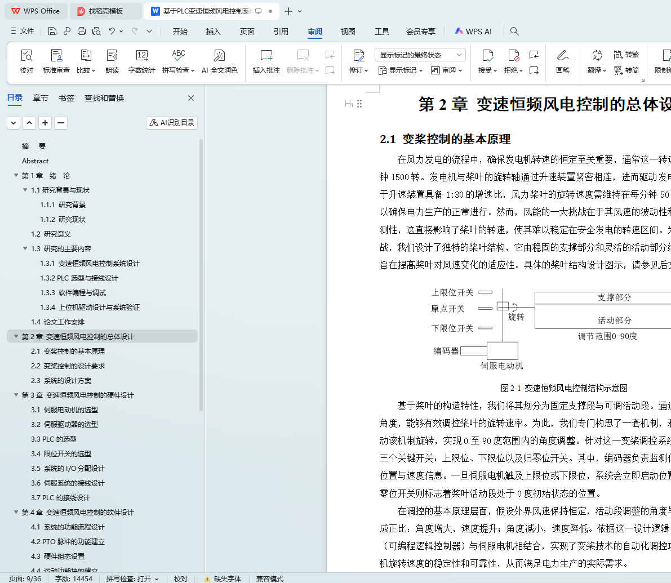Open the quick toolbar customize dropdown

149,31
